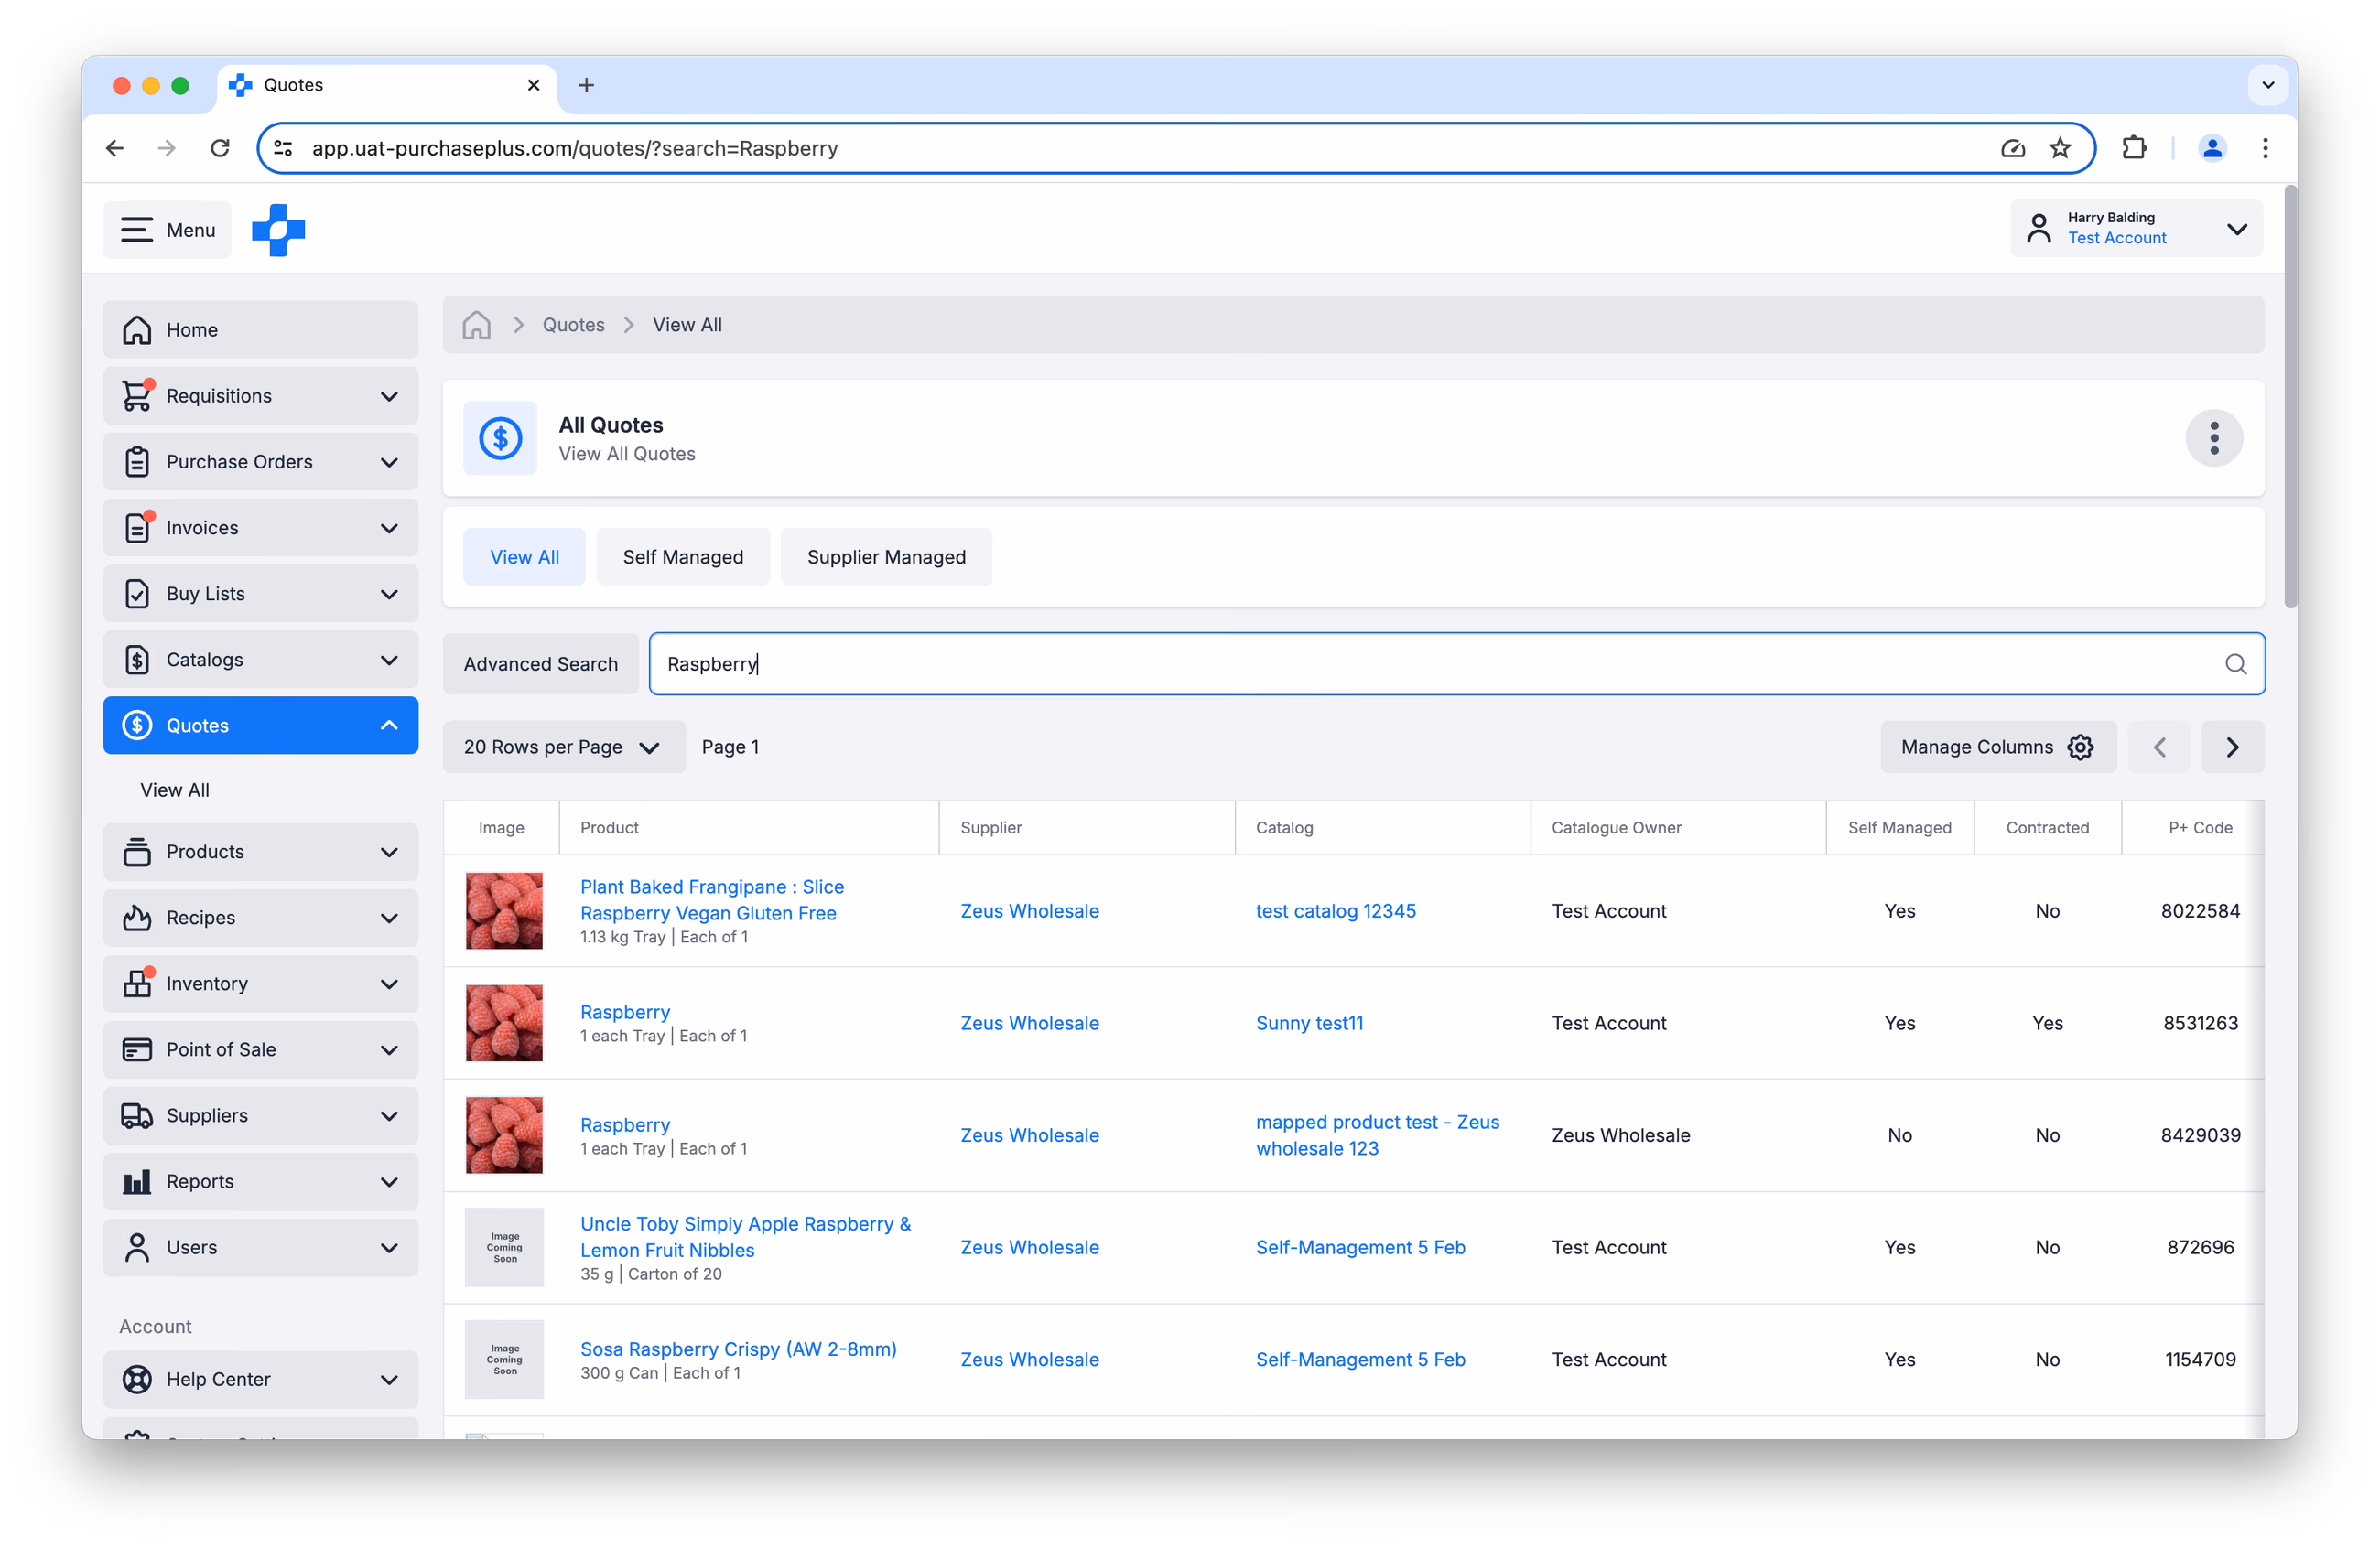The image size is (2380, 1548).
Task: Open the test catalog 12345 link
Action: point(1336,910)
